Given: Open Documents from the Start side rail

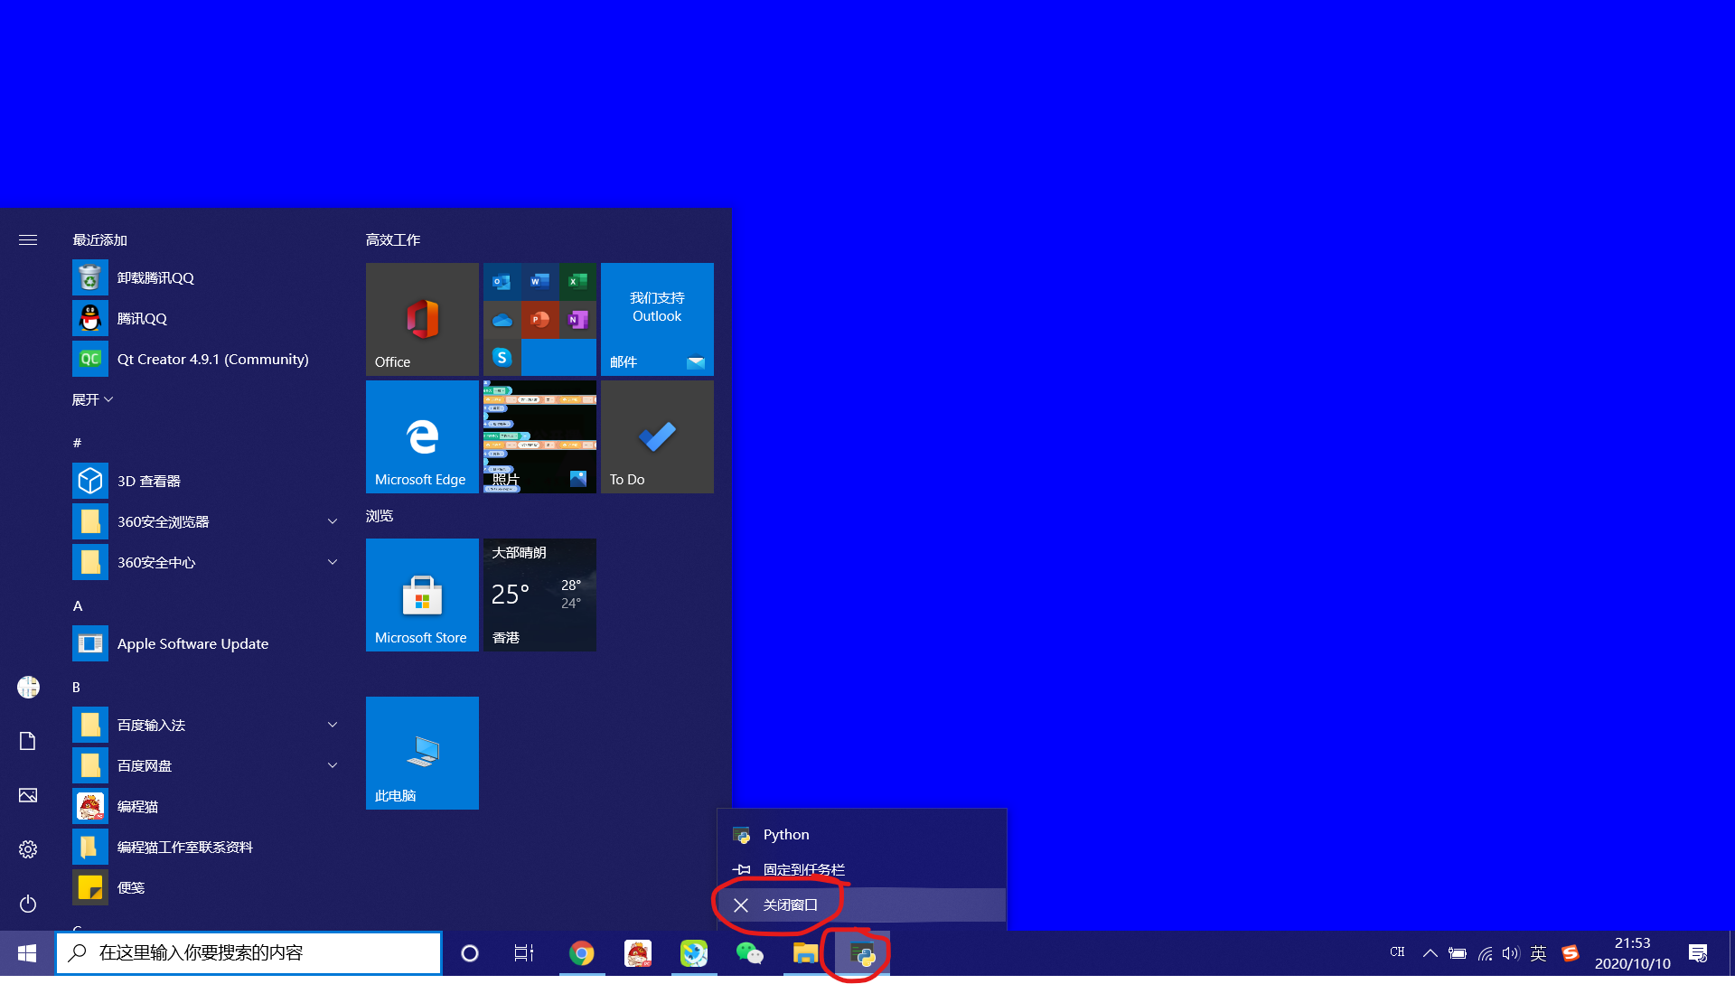Looking at the screenshot, I should pos(28,741).
